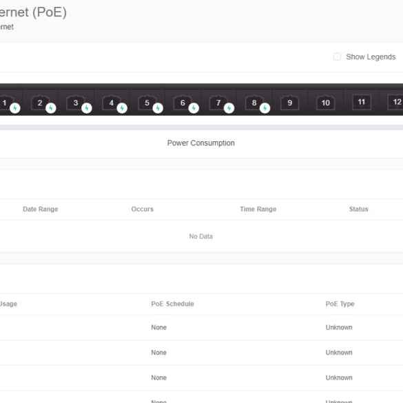Sort by PoE Type column header

(x=340, y=304)
